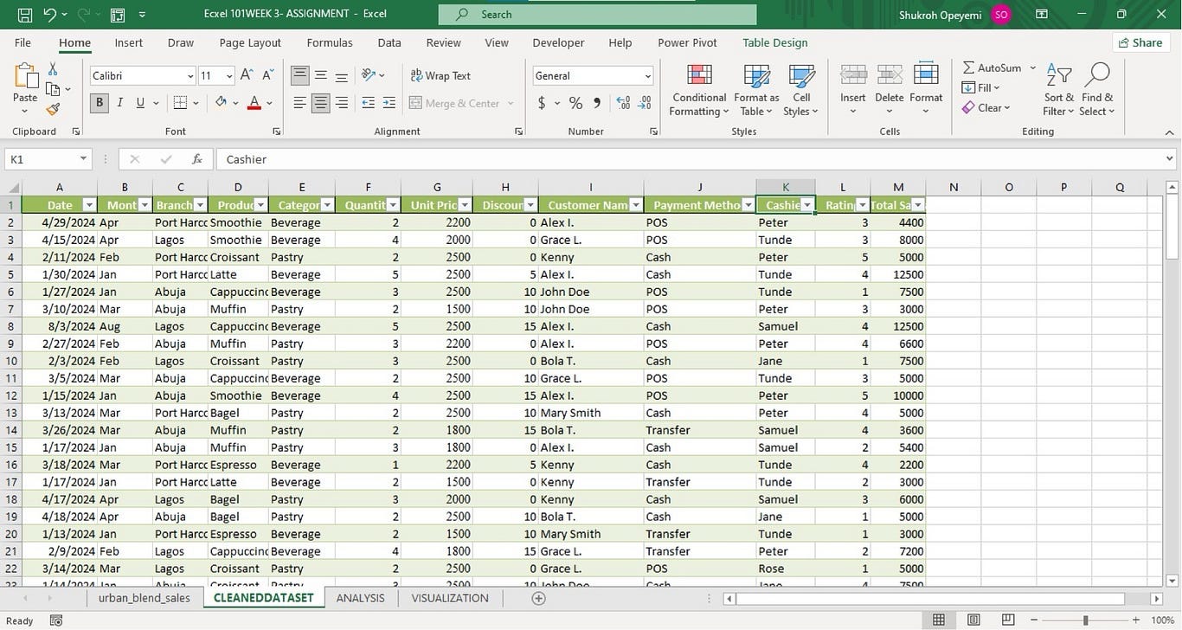Screen dimensions: 1182x630
Task: Adjust the zoom slider in status bar
Action: coord(1085,620)
